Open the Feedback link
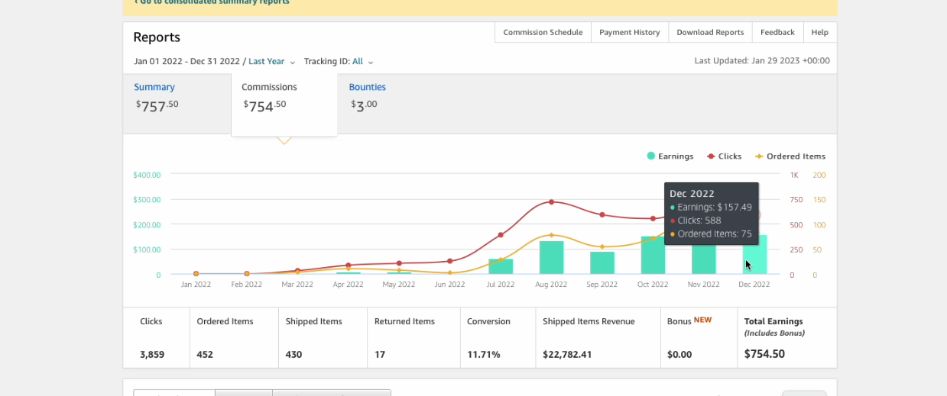947x396 pixels. 777,33
